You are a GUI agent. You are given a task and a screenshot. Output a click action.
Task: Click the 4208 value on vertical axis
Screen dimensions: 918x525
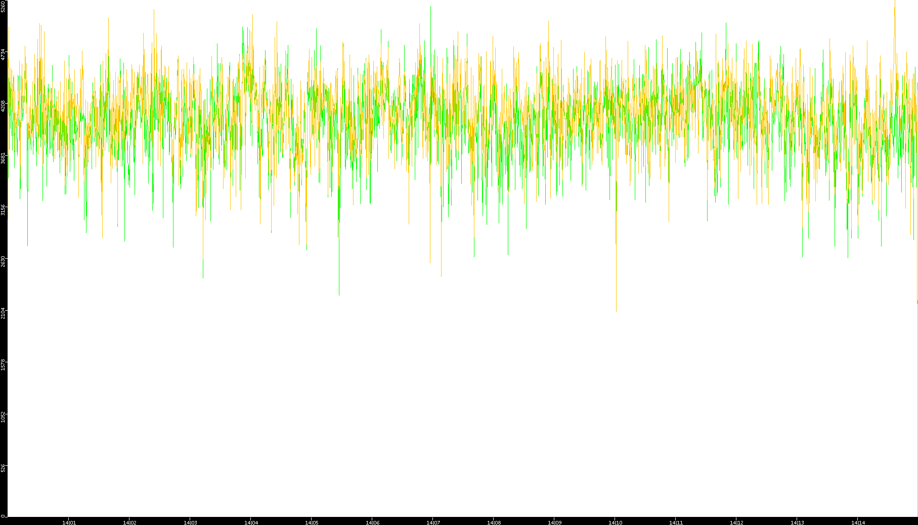click(4, 106)
